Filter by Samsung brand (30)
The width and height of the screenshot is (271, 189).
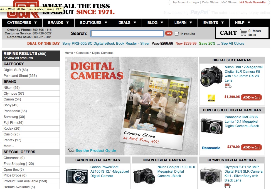point(31,117)
